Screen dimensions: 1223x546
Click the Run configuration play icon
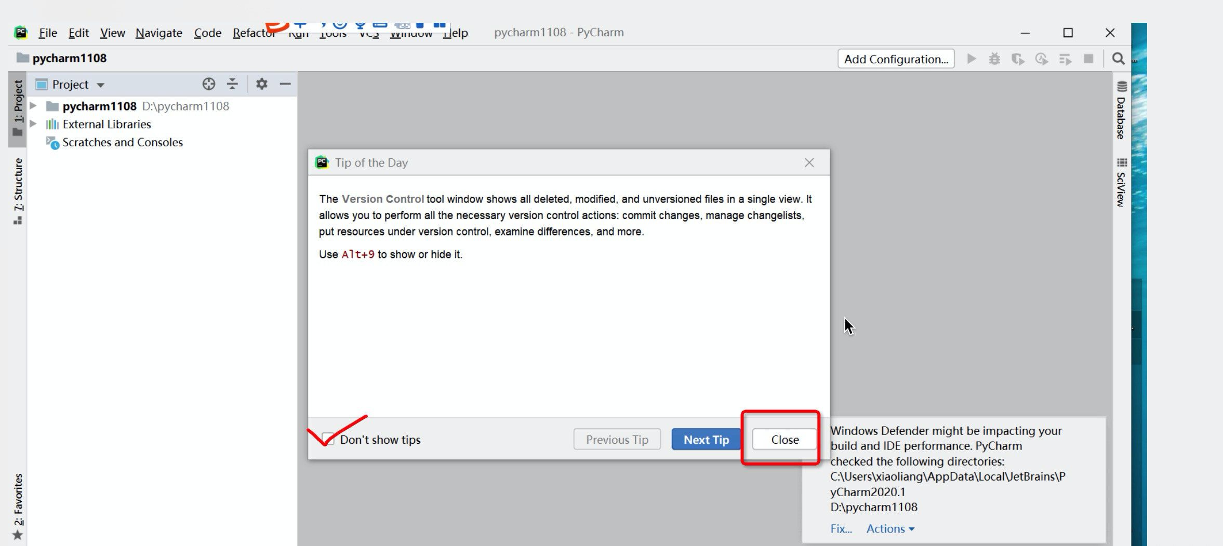(x=971, y=59)
